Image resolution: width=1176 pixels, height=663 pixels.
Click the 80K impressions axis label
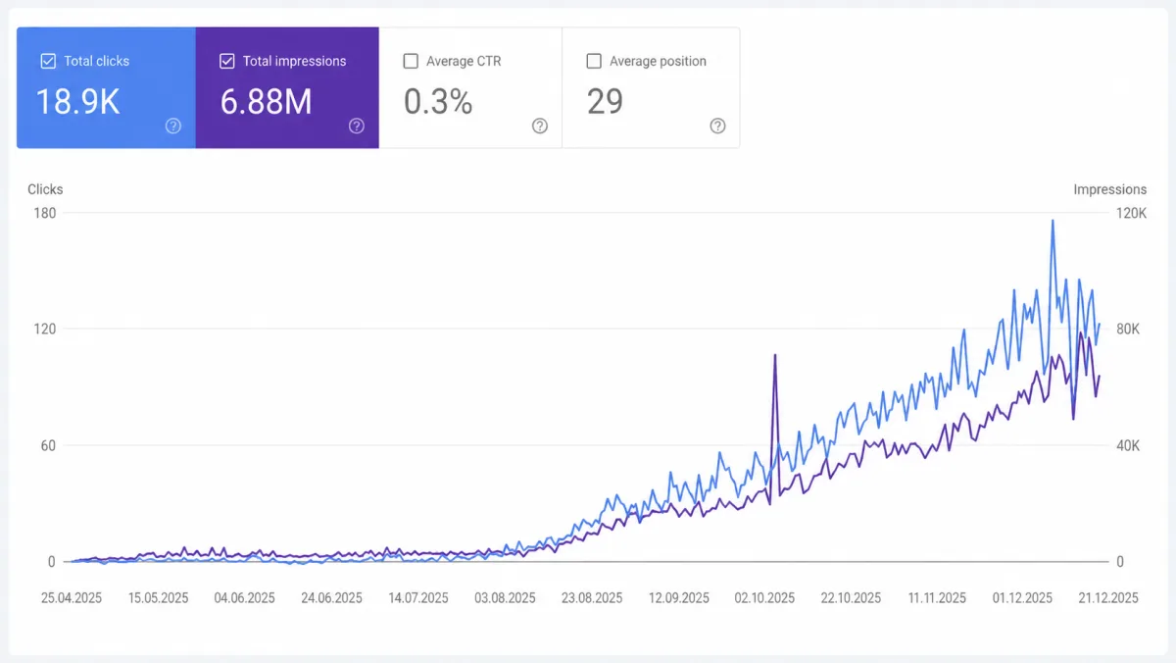point(1129,329)
